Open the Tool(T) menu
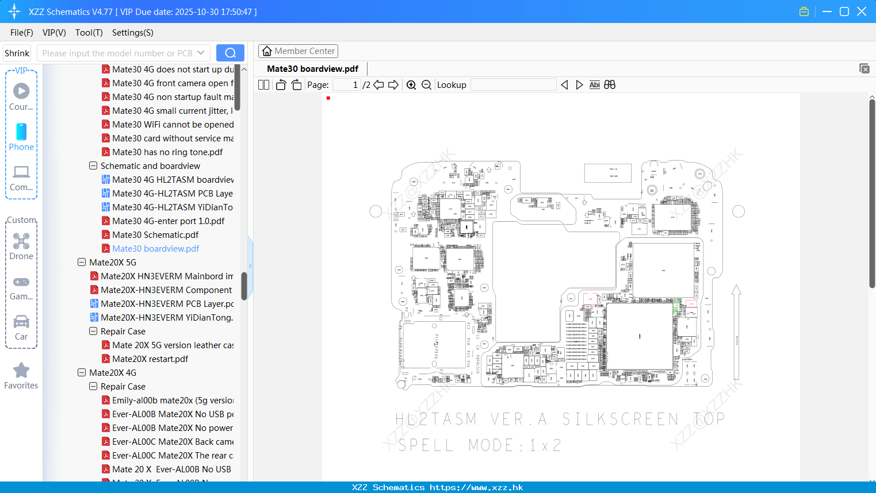The width and height of the screenshot is (876, 493). (89, 33)
